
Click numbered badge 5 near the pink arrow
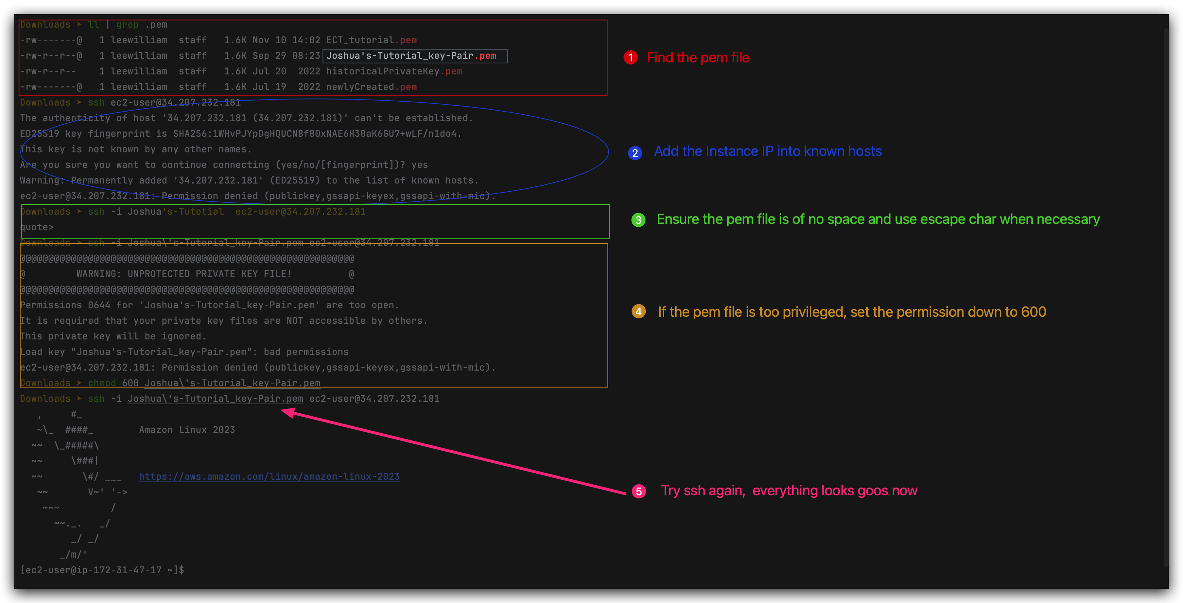pos(639,491)
